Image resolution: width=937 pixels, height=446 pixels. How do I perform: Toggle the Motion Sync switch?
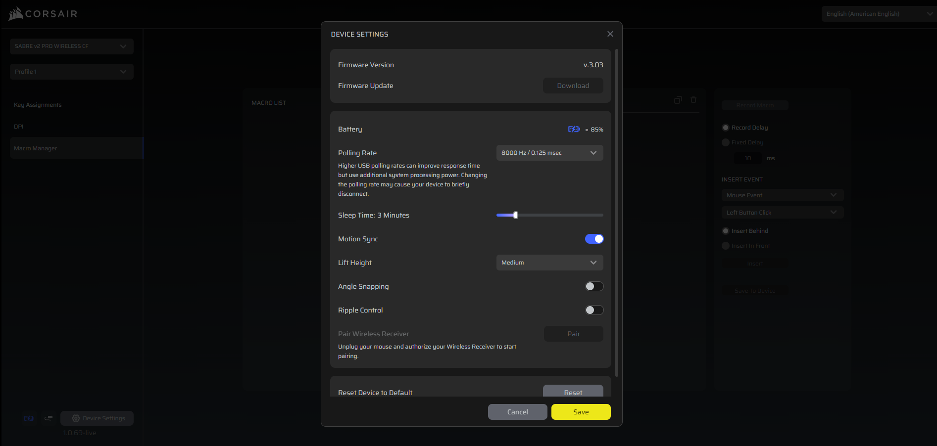pos(594,239)
